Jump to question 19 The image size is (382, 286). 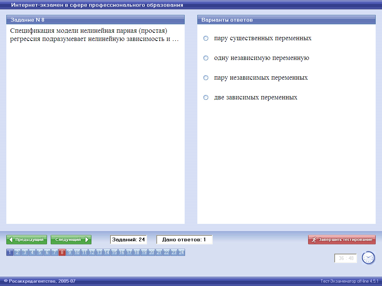(144, 252)
